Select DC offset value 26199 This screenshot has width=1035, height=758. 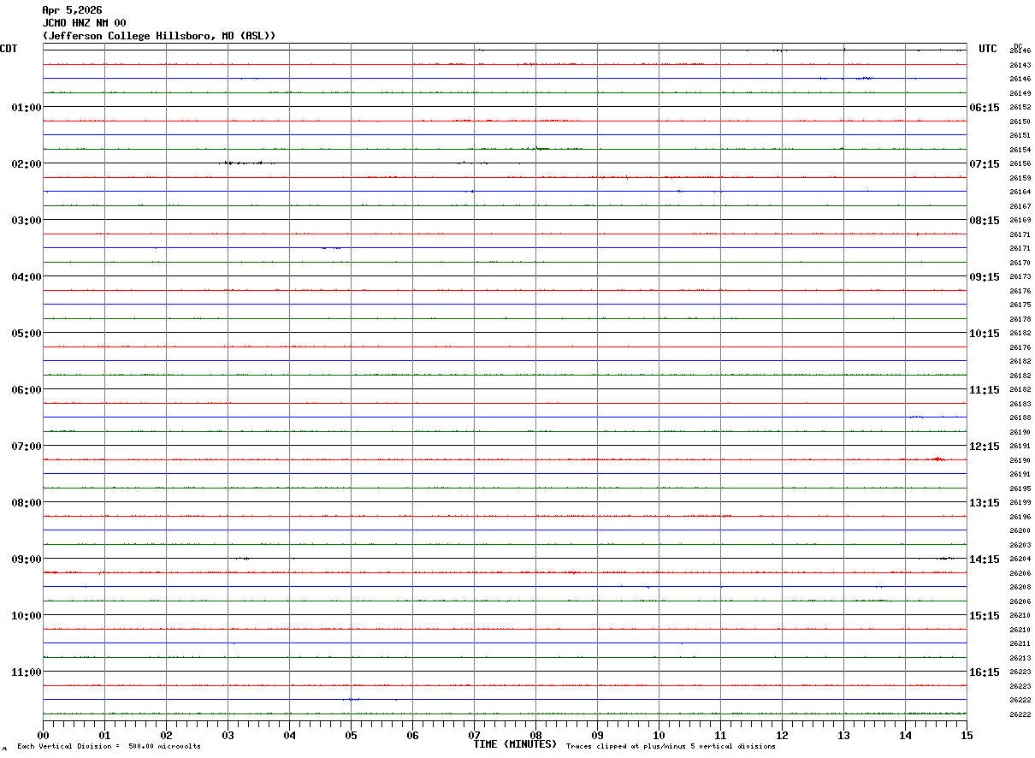click(1020, 502)
